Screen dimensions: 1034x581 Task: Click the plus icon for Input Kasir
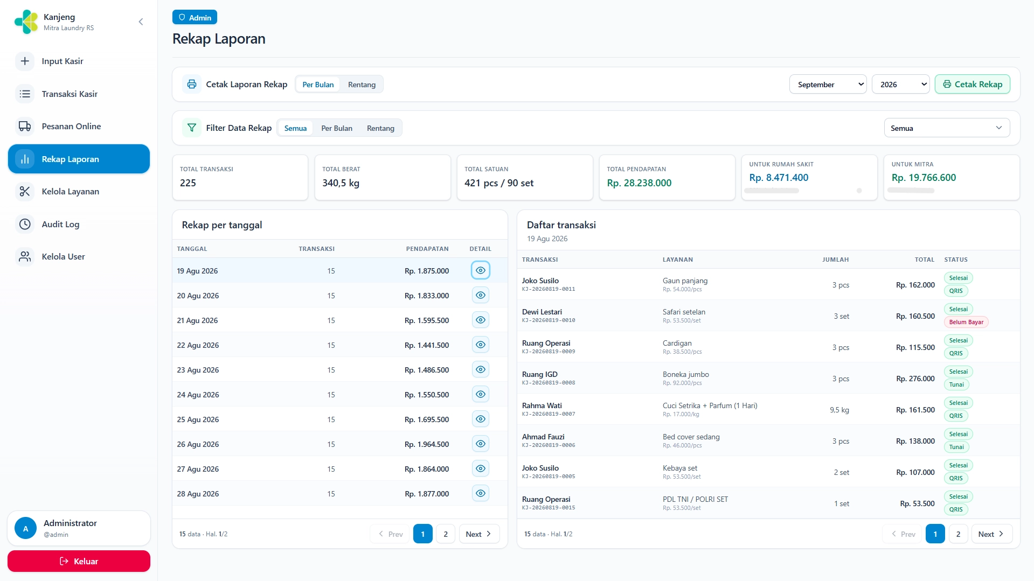click(25, 61)
